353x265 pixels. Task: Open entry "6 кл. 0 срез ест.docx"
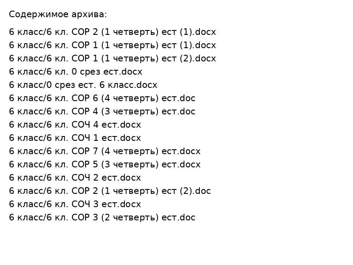[x=75, y=72]
